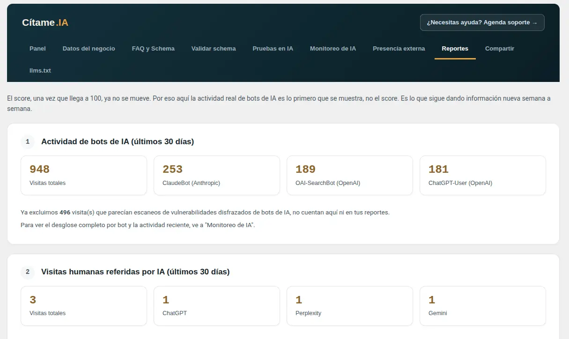569x339 pixels.
Task: Click the 3 Visitas totales card
Action: click(x=84, y=306)
